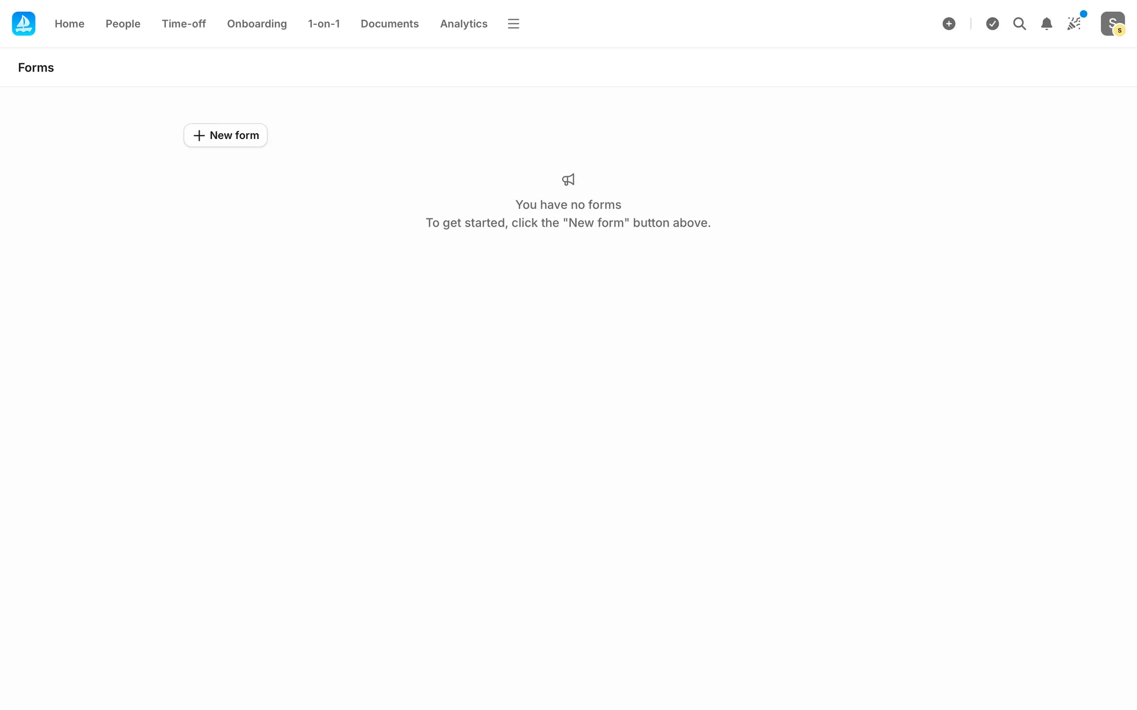Screen dimensions: 1137x710
Task: Click the sailboat app logo
Action: click(24, 24)
